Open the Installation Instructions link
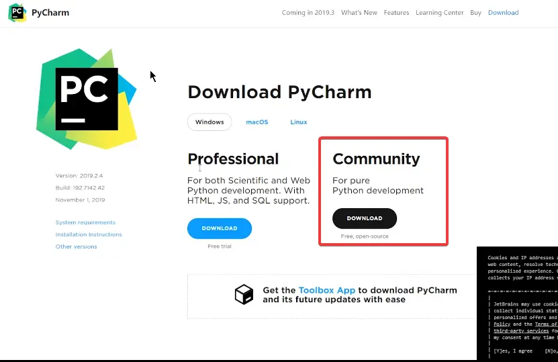 (89, 234)
